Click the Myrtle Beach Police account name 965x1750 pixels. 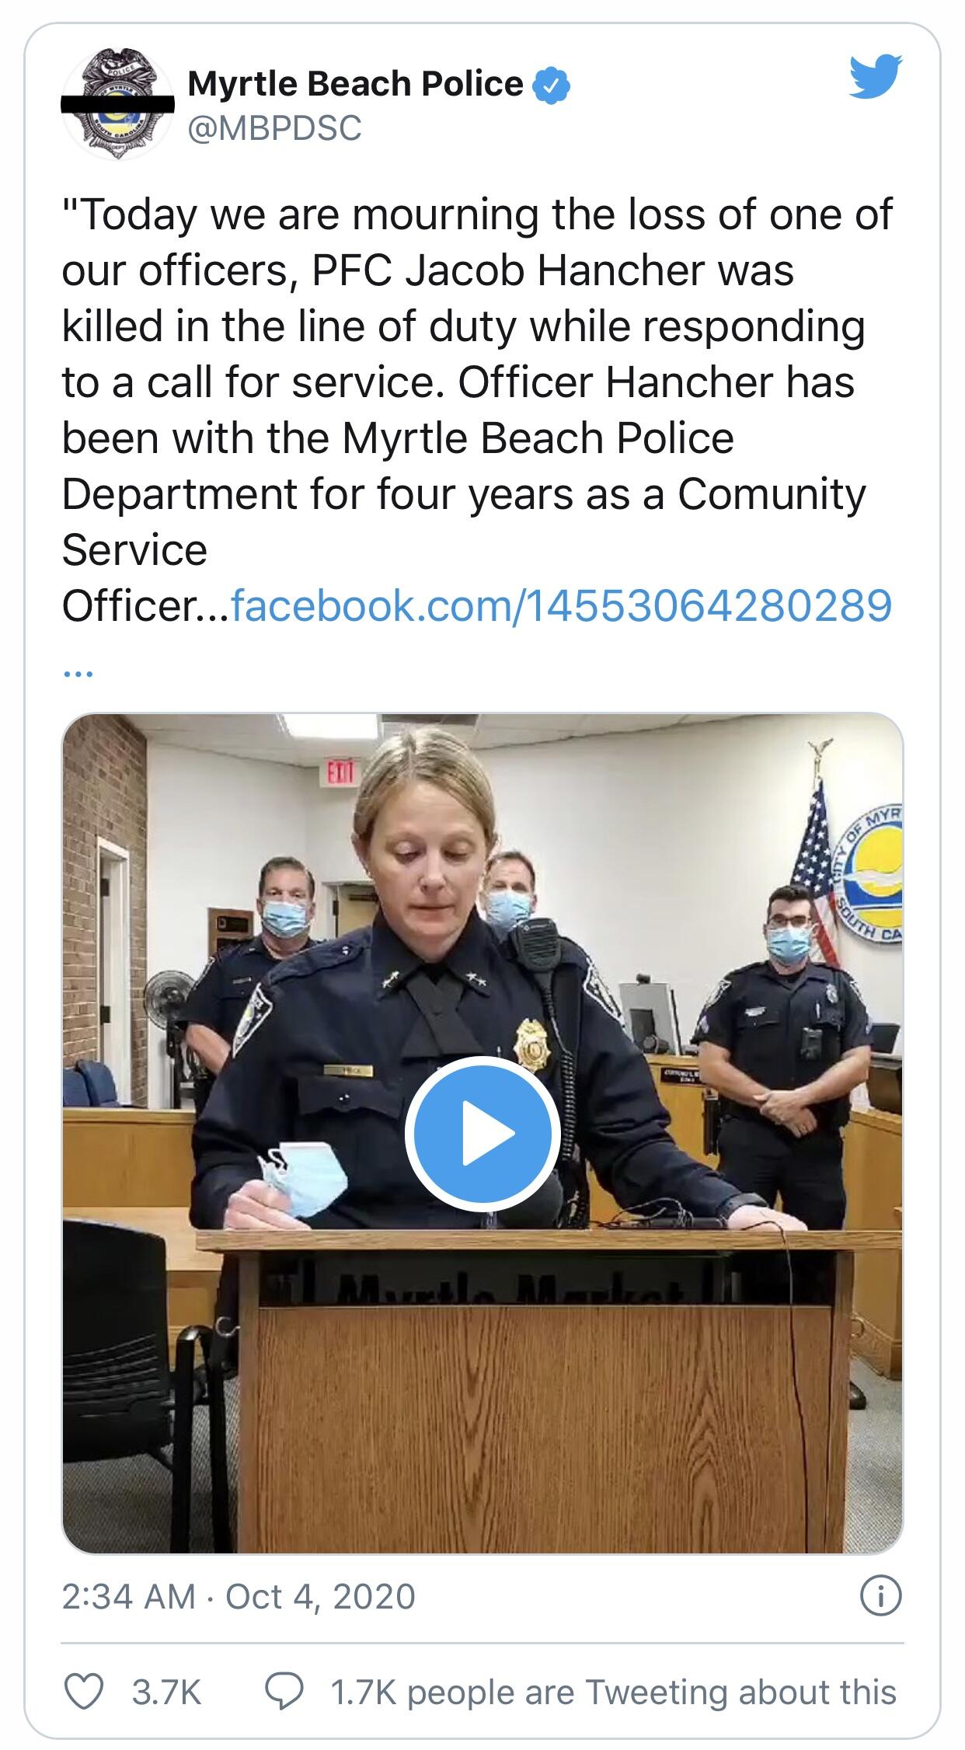356,84
